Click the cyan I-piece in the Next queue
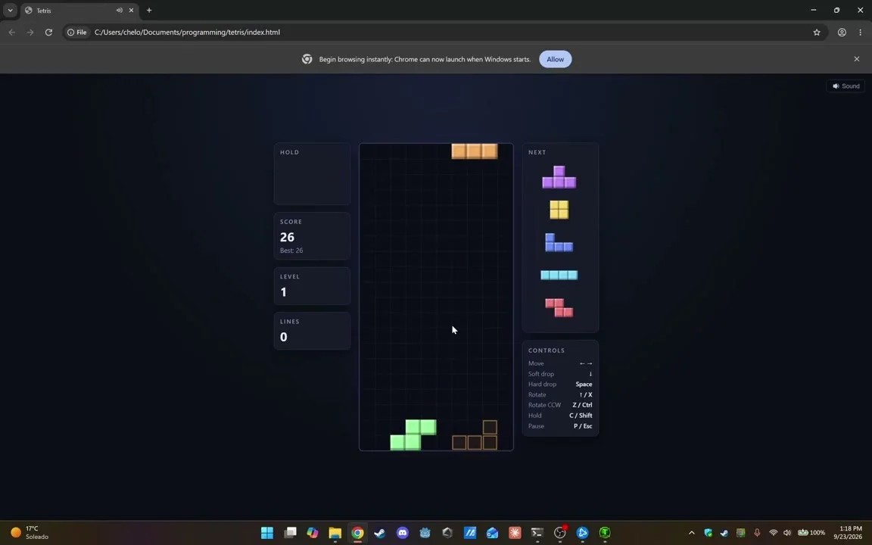The image size is (872, 545). pyautogui.click(x=559, y=275)
